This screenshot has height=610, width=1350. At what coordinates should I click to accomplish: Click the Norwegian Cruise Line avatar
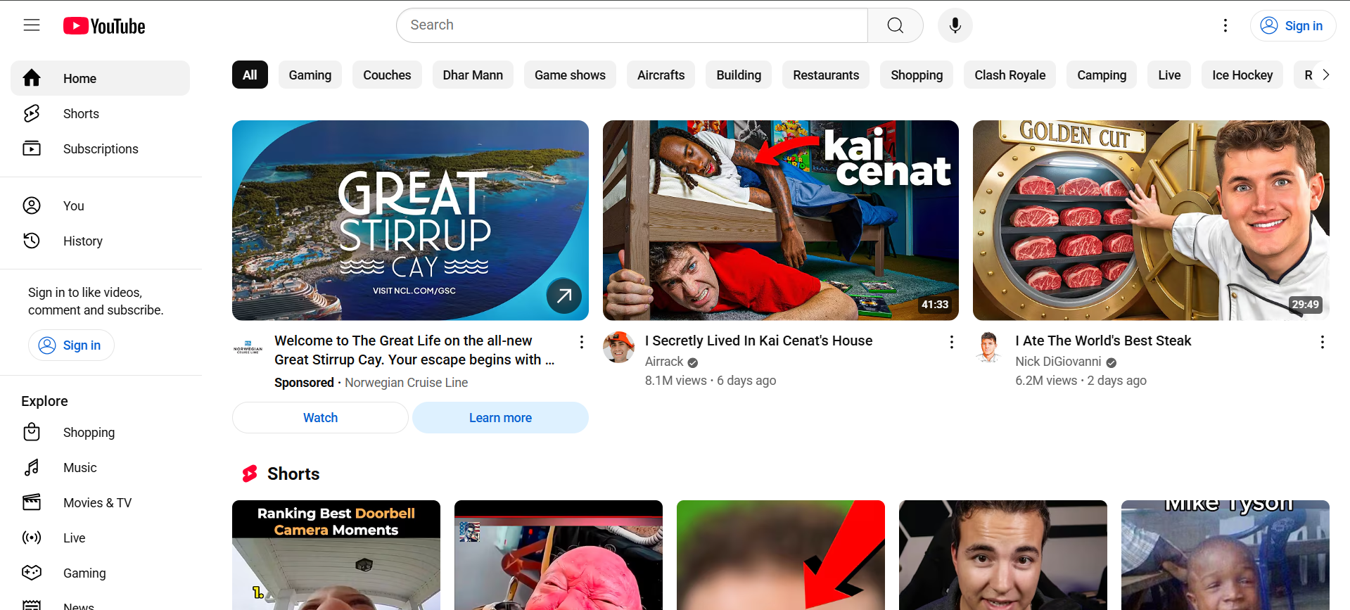tap(248, 348)
